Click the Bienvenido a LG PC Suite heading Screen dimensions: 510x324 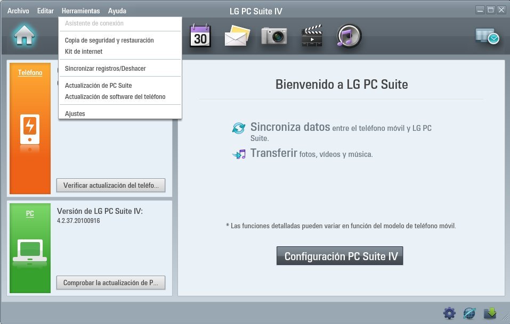point(342,85)
